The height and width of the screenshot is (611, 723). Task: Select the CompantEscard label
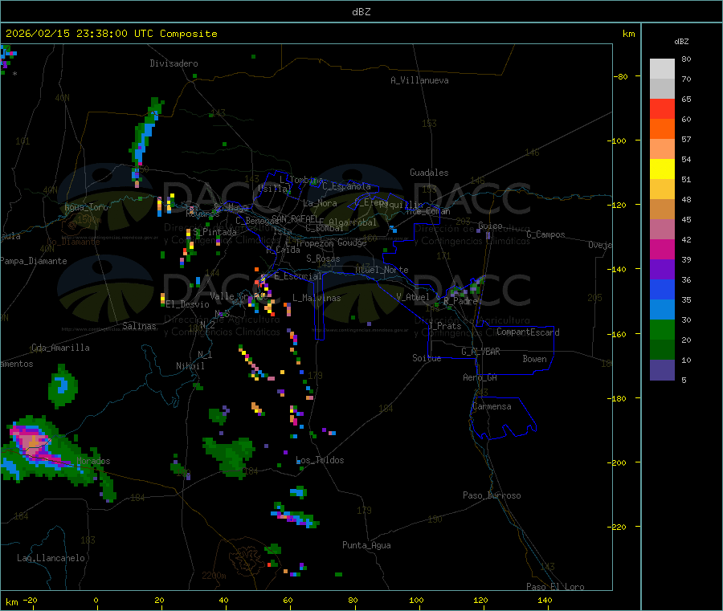(x=528, y=332)
